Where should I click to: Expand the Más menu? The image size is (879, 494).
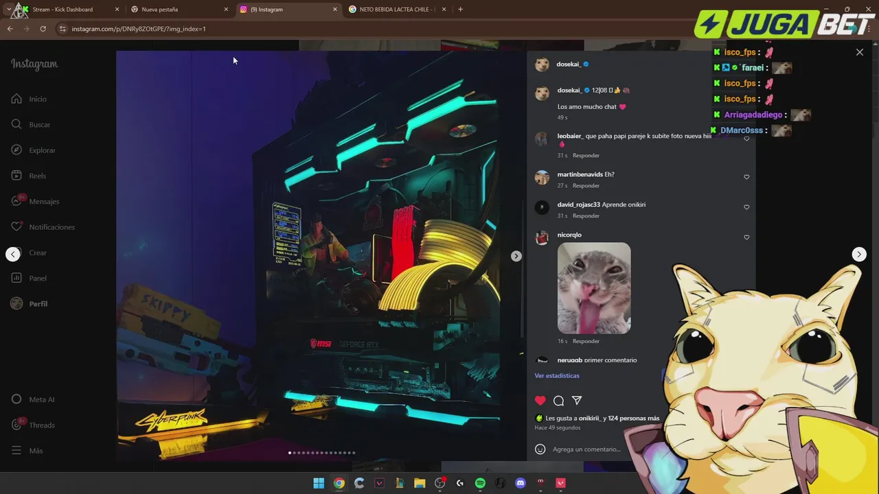pyautogui.click(x=27, y=451)
